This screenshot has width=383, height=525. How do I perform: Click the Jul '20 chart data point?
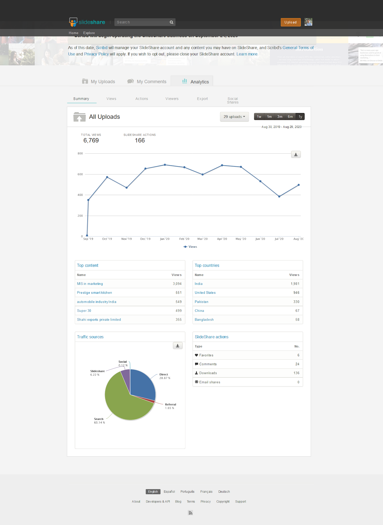(x=279, y=196)
